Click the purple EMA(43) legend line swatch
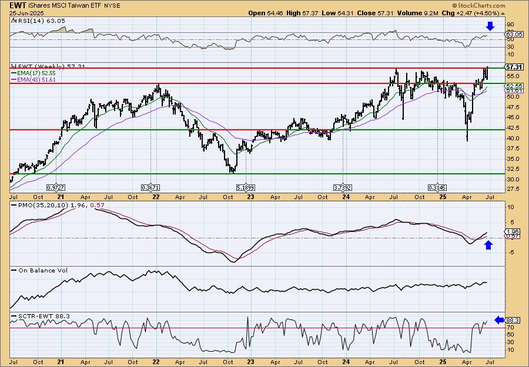The width and height of the screenshot is (529, 367). tap(14, 80)
